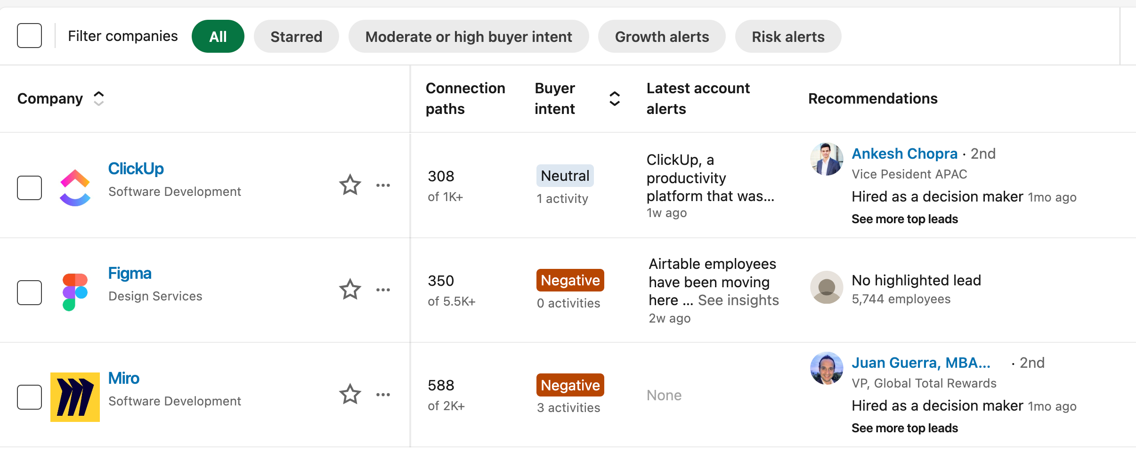Click the Miro yellow logo

[x=75, y=397]
